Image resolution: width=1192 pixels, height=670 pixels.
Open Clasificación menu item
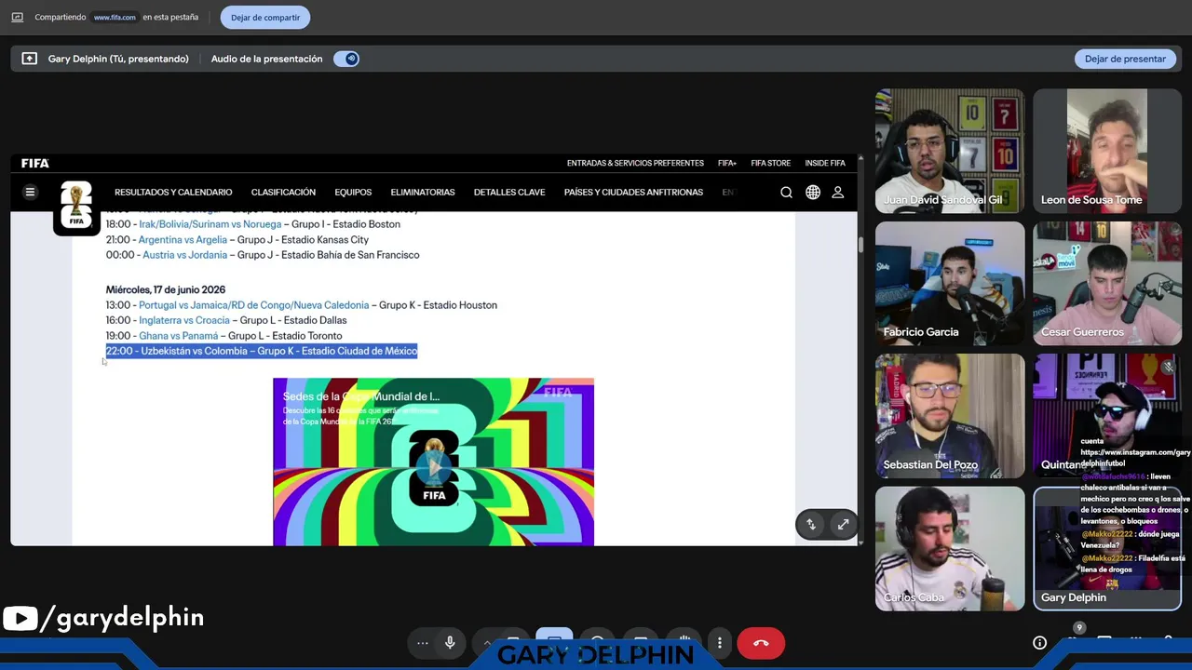click(283, 193)
